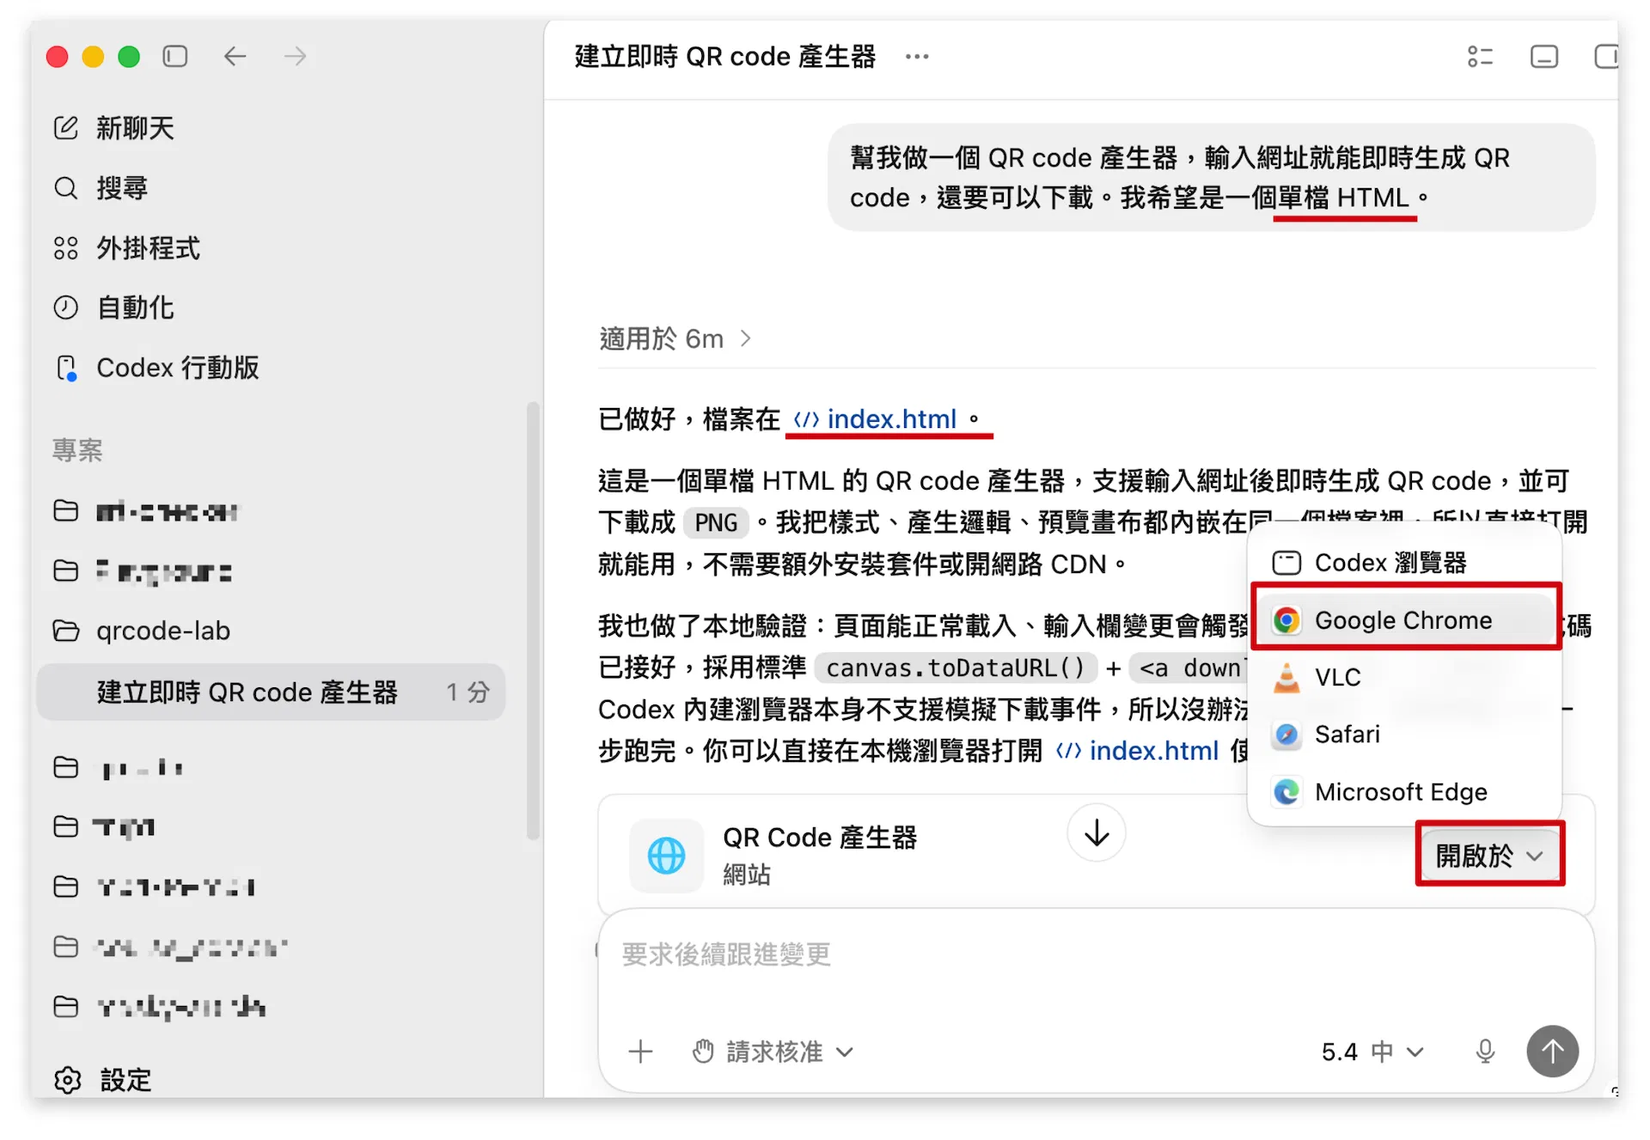Click the canvas.toDataURL() code chip
This screenshot has width=1650, height=1140.
pyautogui.click(x=956, y=668)
